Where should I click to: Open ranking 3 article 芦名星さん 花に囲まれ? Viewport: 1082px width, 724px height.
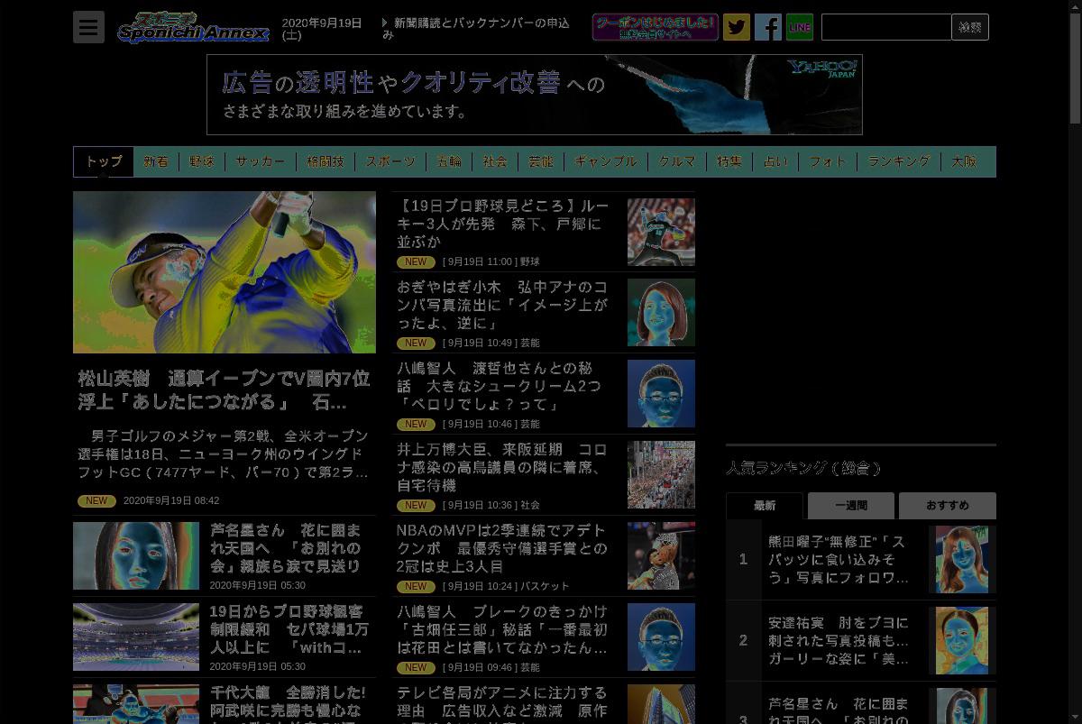pos(839,710)
